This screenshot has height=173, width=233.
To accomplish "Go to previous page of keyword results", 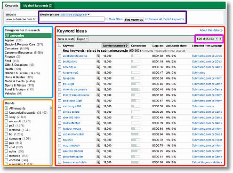I will pyautogui.click(x=217, y=39).
